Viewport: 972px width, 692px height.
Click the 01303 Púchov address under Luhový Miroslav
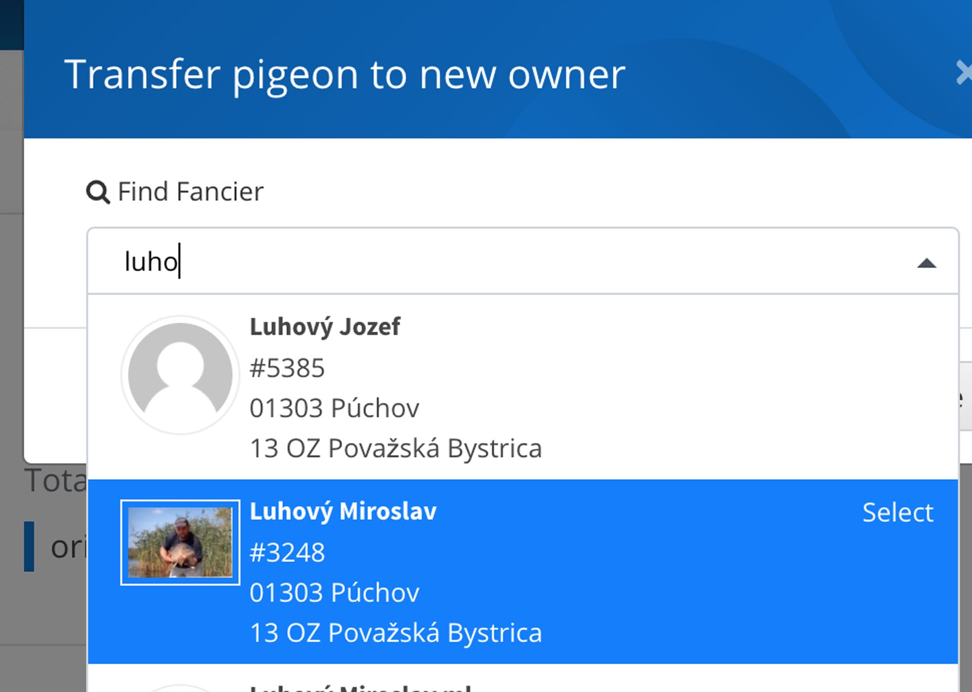335,592
